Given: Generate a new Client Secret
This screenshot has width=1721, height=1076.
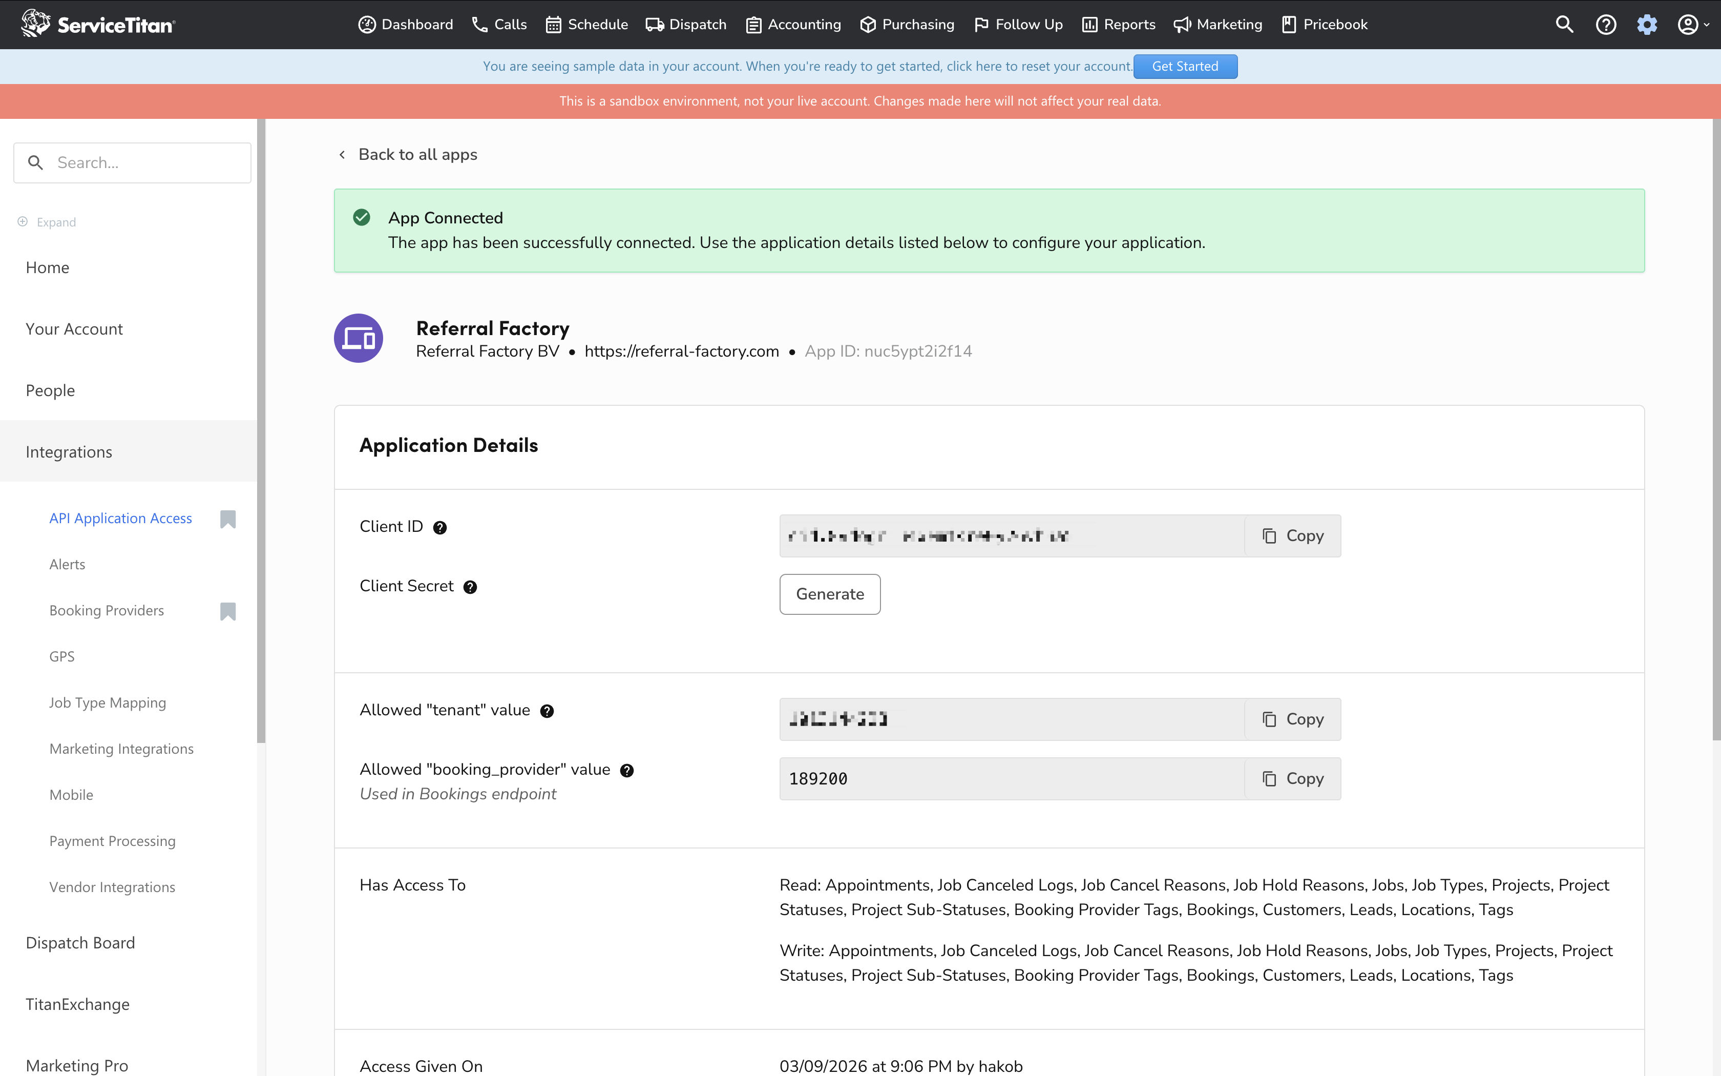Looking at the screenshot, I should tap(829, 593).
